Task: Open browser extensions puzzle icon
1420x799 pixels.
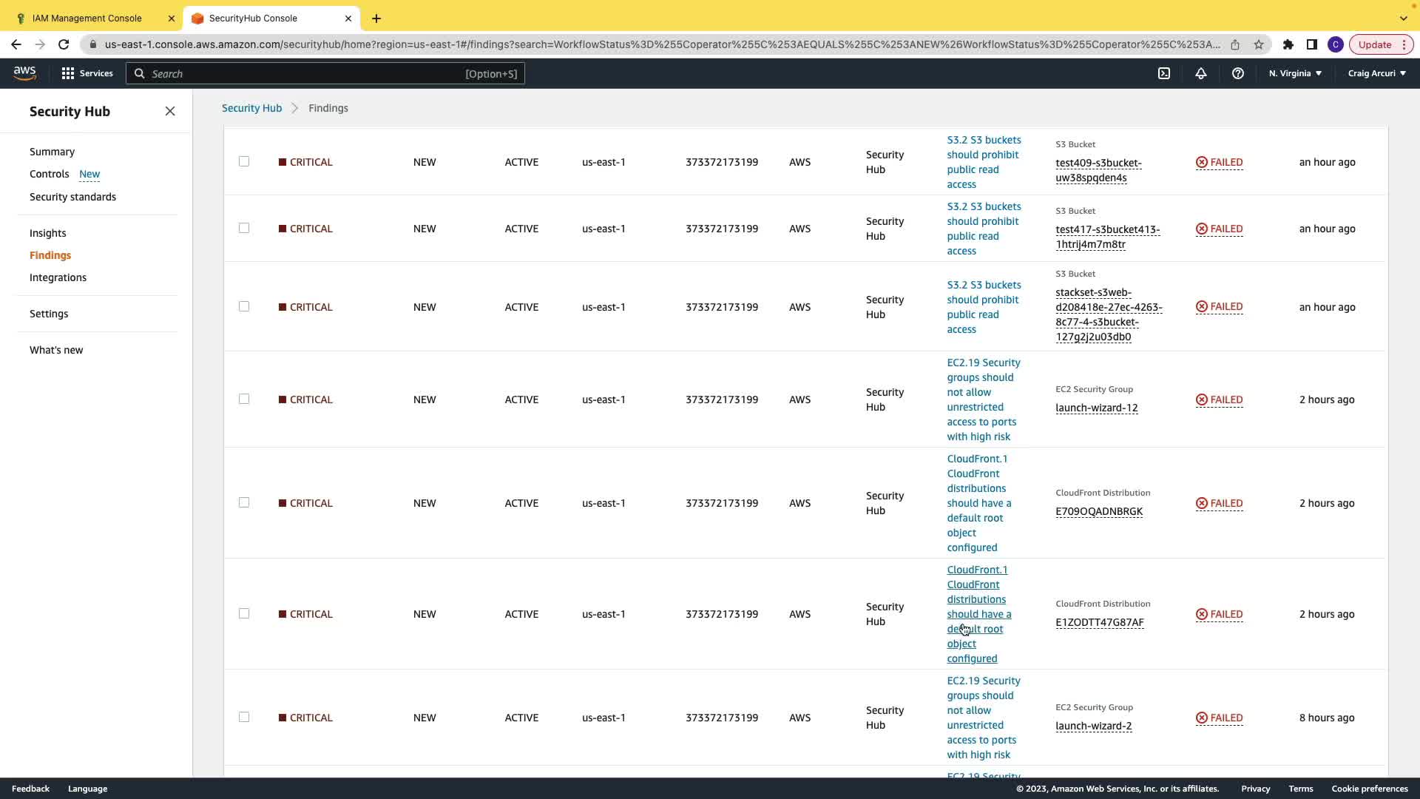Action: (1288, 44)
